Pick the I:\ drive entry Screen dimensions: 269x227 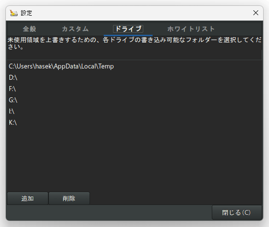coord(134,112)
